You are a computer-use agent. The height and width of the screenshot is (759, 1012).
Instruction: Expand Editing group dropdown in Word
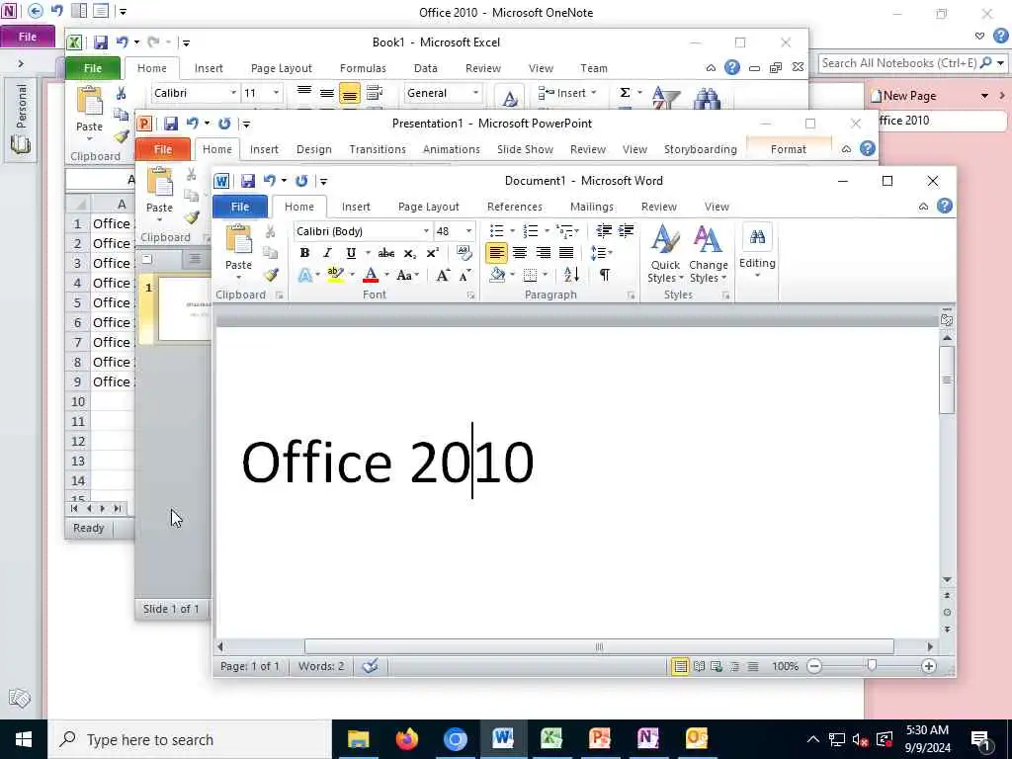(x=757, y=252)
